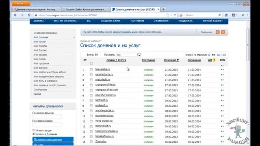Click the first orange icon next to Подсказки

click(218, 32)
